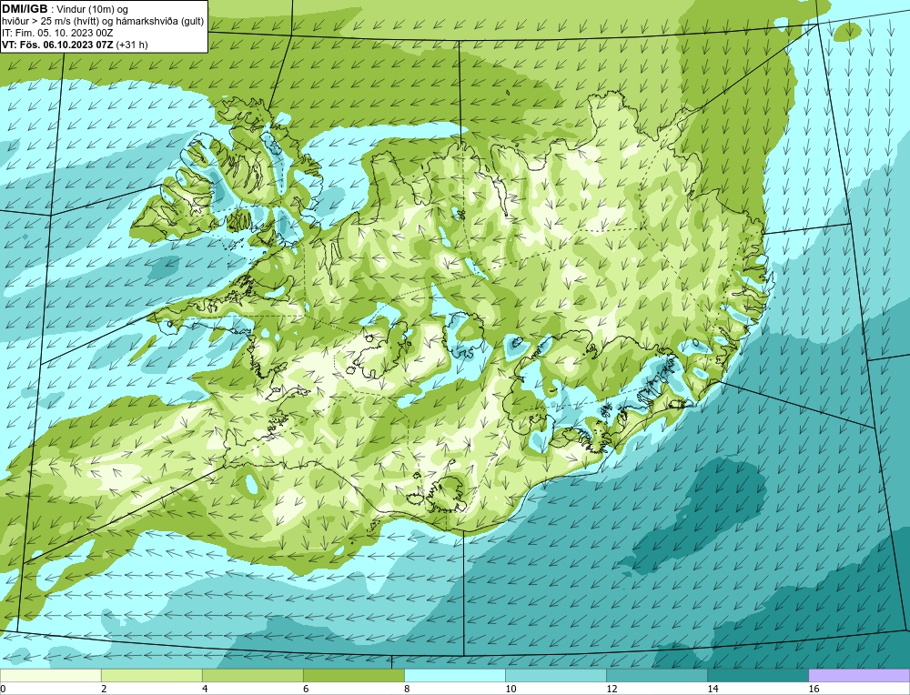Screen dimensions: 910x695
Task: Click the 10–12 m/s cyan legend swatch
Action: point(556,675)
